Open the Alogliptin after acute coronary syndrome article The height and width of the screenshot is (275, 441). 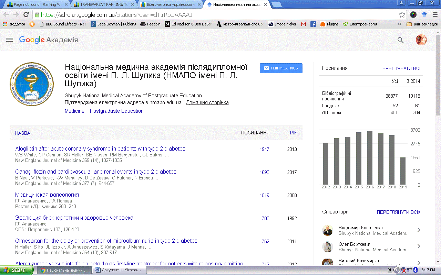[x=100, y=149]
